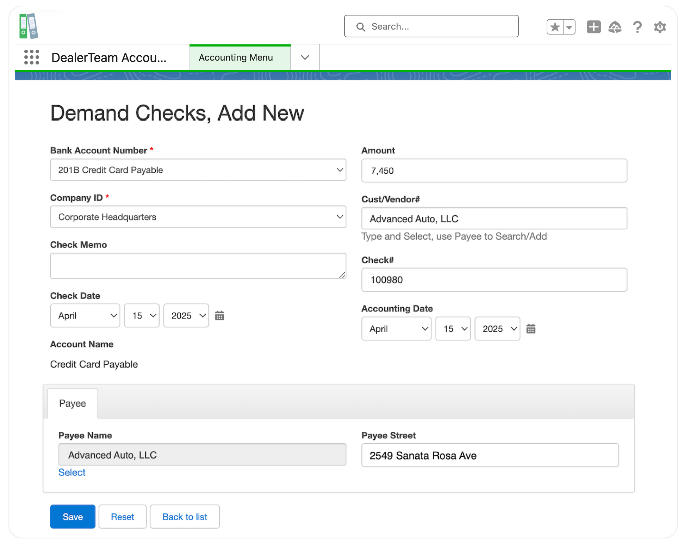Open the Accounting Date day dropdown

pyautogui.click(x=453, y=328)
